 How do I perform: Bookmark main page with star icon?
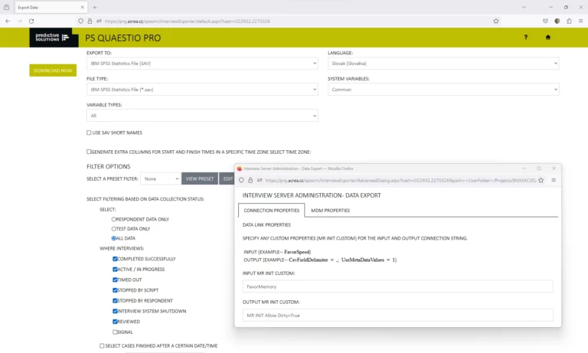pos(496,21)
